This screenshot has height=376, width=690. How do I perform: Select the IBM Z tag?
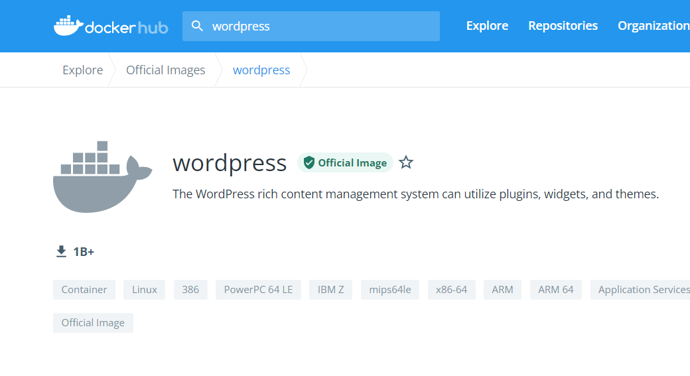coord(330,290)
